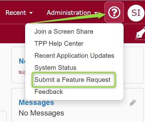This screenshot has height=122, width=145.
Task: Edit Messages using the pencil icon
Action: click(133, 103)
